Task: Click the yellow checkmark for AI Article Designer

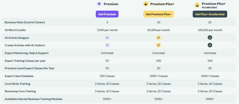Action: tap(158, 37)
